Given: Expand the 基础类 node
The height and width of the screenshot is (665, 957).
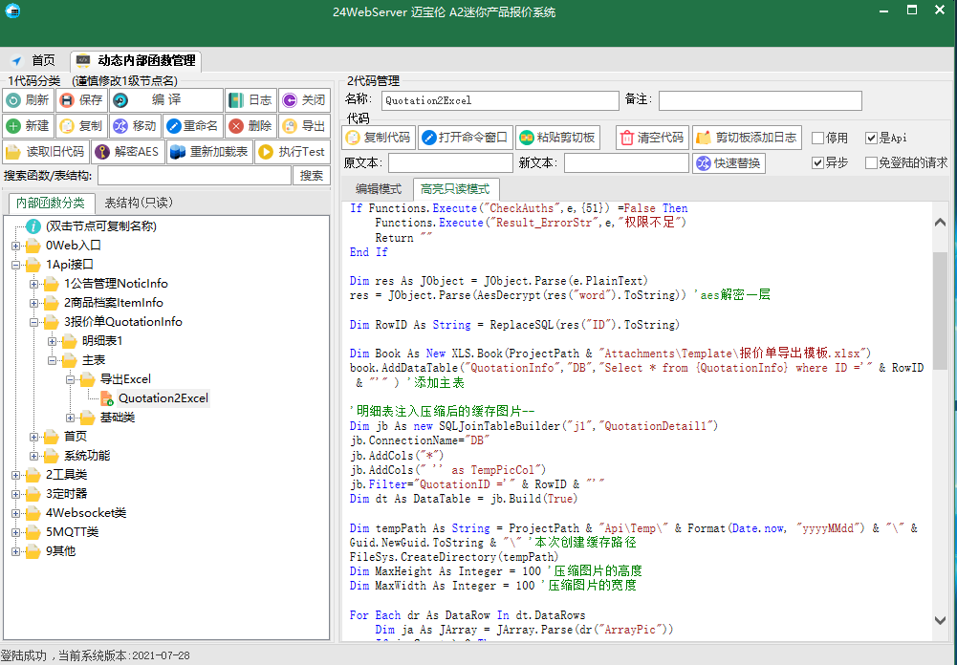Looking at the screenshot, I should tap(71, 418).
